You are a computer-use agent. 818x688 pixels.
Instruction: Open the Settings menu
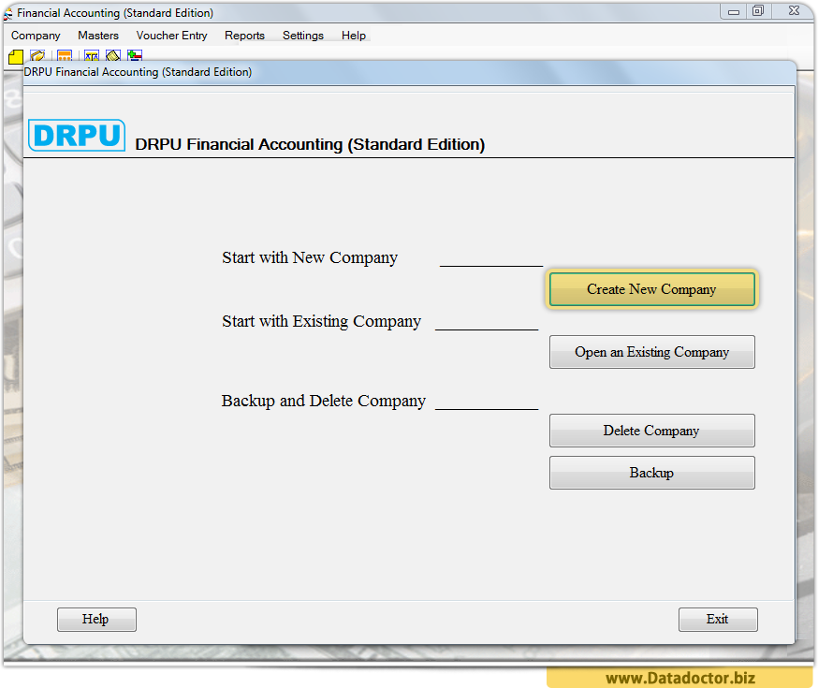[x=303, y=36]
